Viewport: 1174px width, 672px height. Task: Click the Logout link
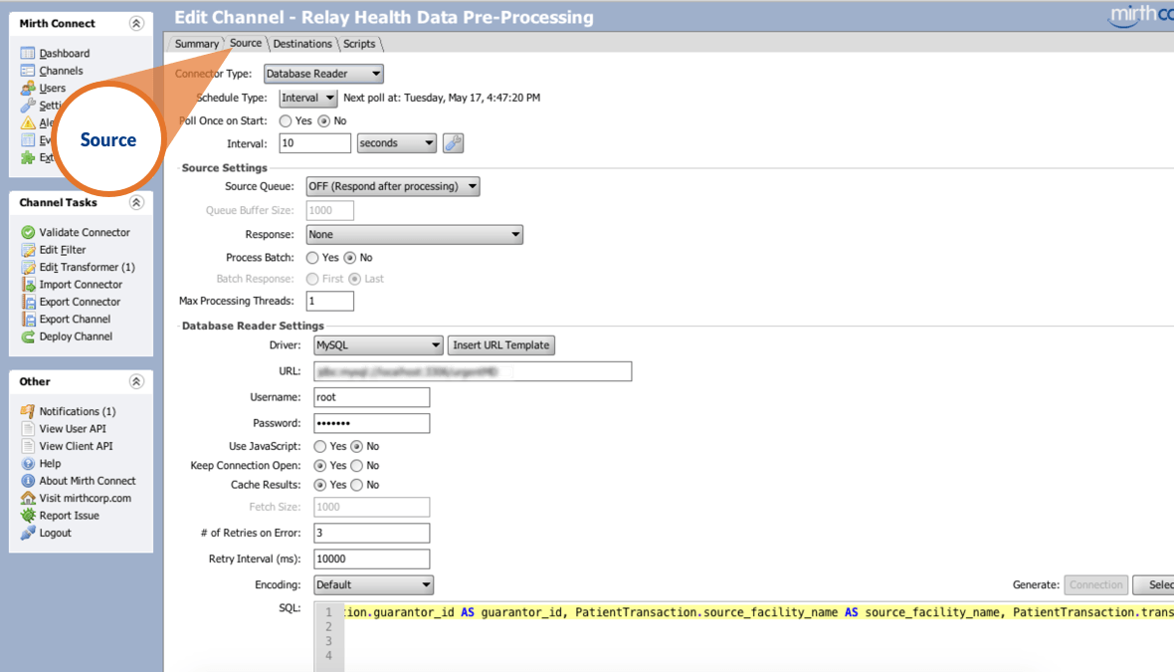(56, 533)
